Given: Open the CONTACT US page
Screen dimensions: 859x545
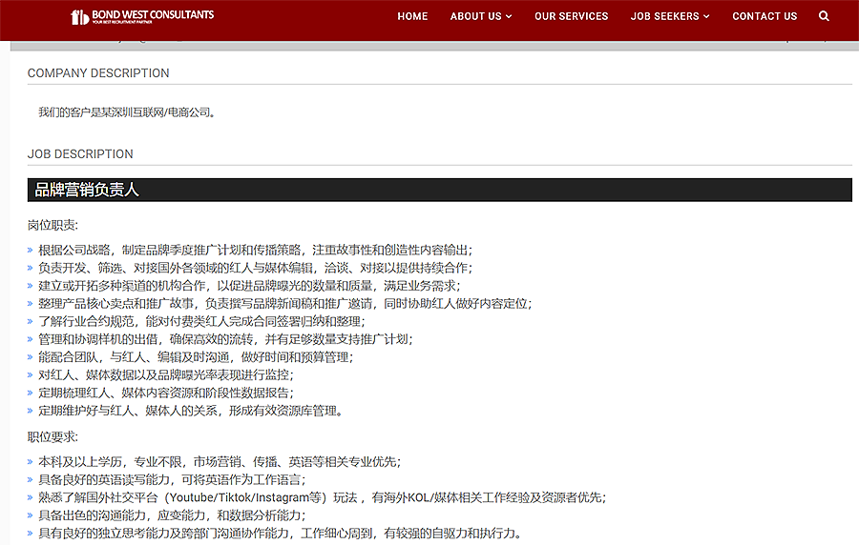Looking at the screenshot, I should pyautogui.click(x=765, y=16).
